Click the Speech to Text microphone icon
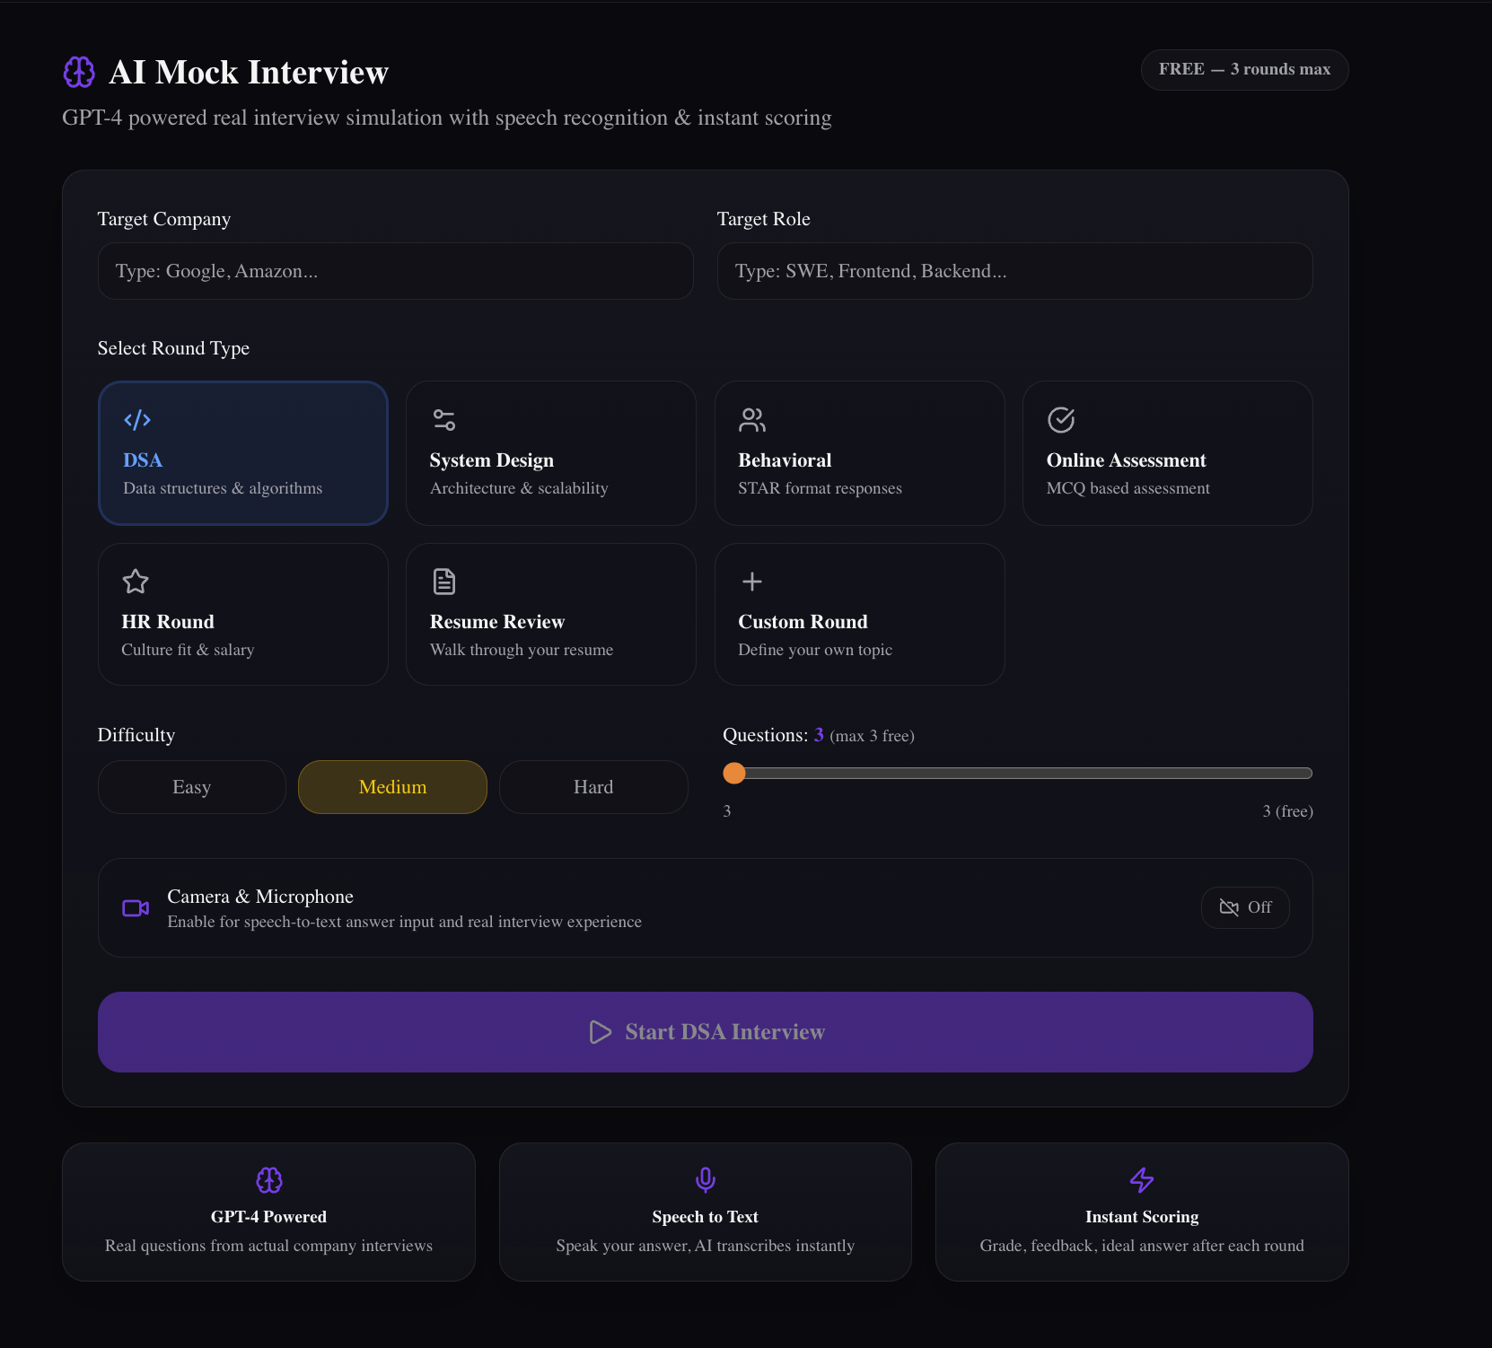Viewport: 1492px width, 1348px height. pos(706,1179)
